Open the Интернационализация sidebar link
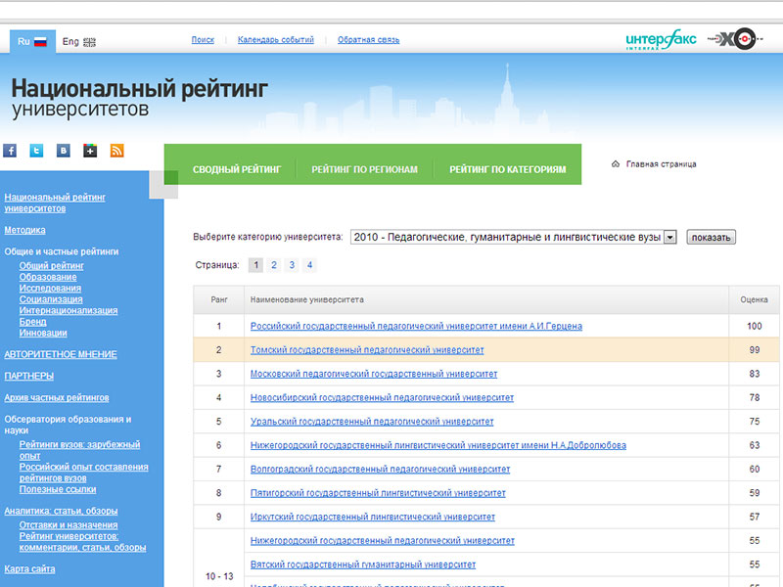The image size is (783, 587). [69, 310]
